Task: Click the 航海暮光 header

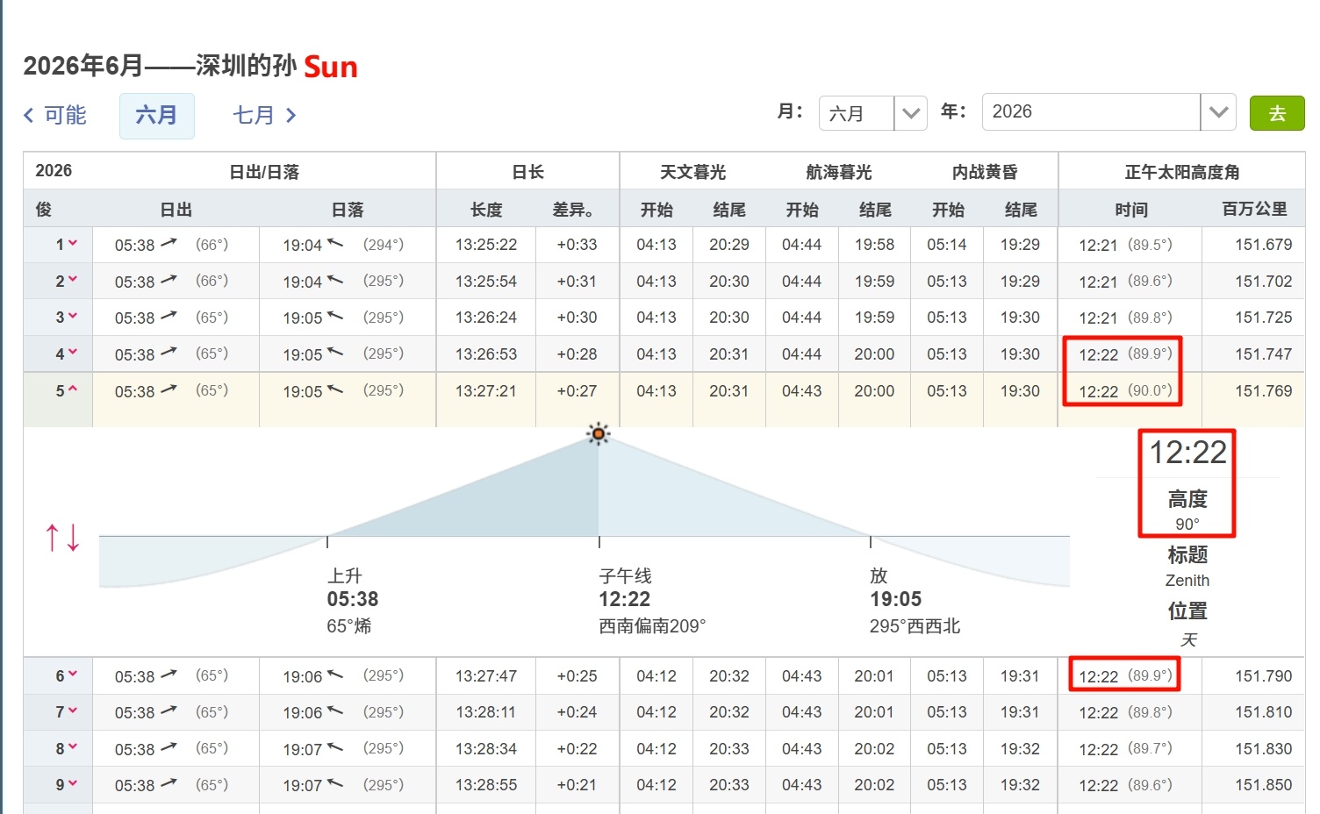Action: 838,173
